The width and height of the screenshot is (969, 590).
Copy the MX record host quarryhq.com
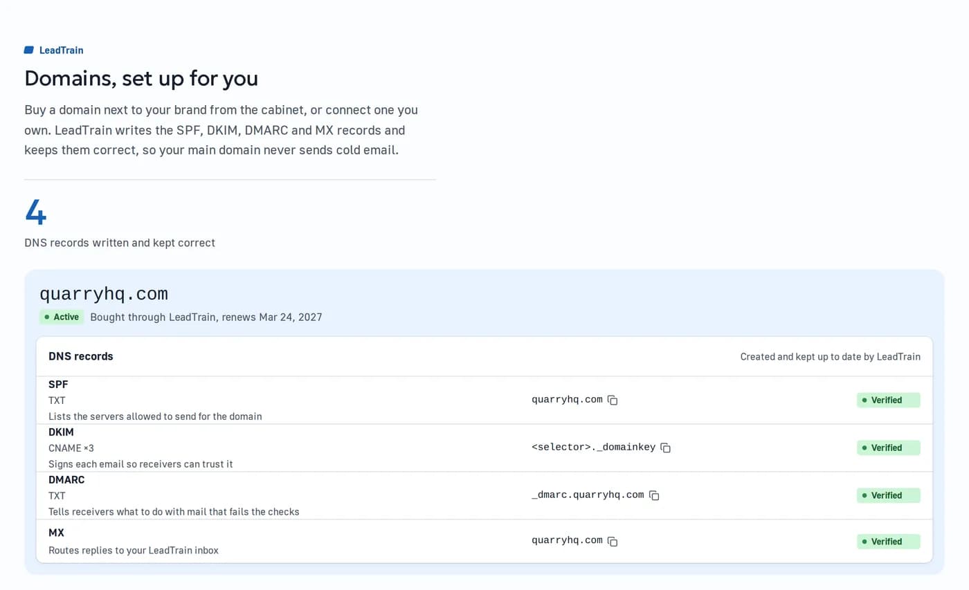pos(613,541)
